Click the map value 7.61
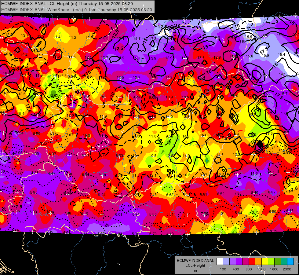The image size is (299, 275). click(x=55, y=96)
